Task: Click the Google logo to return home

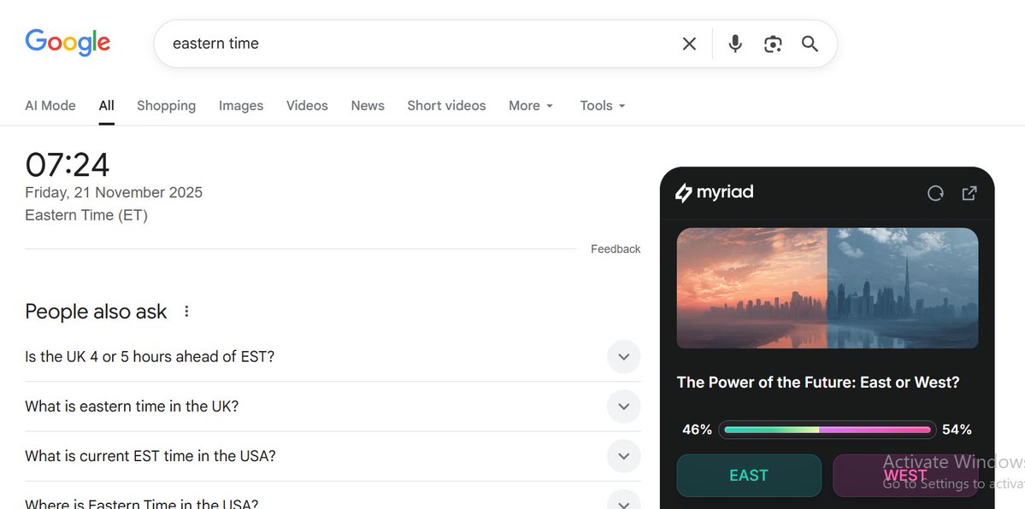Action: click(68, 42)
